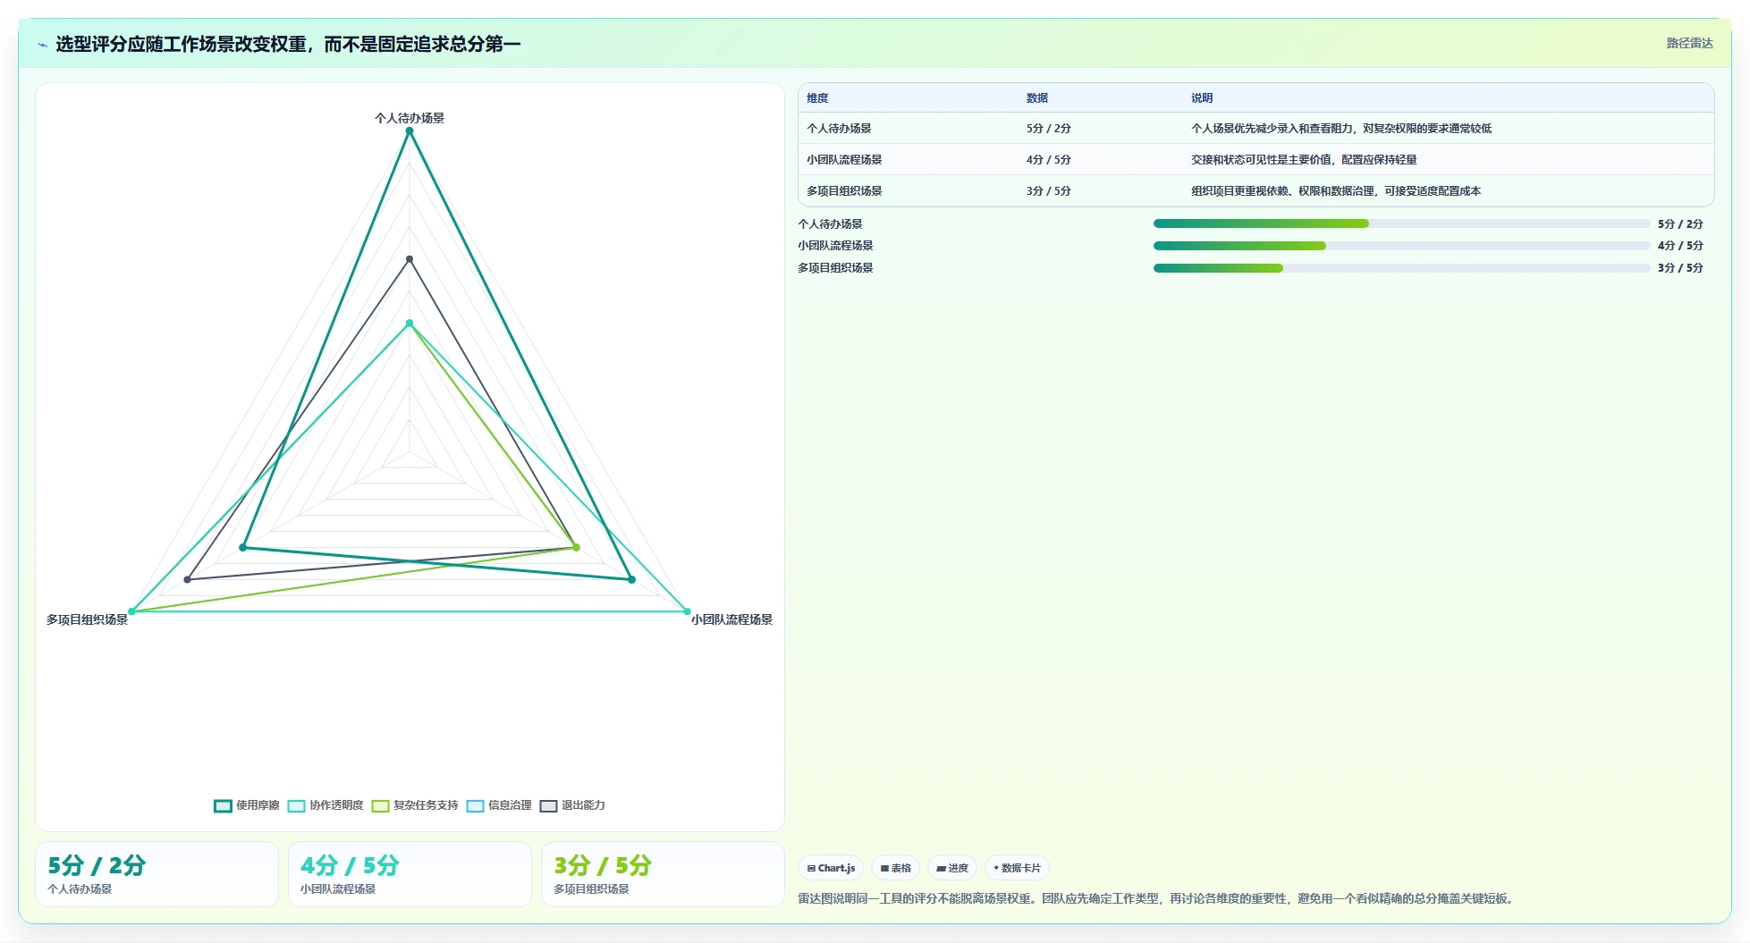Click the description starting 交接和状态可见性
Image resolution: width=1750 pixels, height=943 pixels.
click(x=1304, y=160)
